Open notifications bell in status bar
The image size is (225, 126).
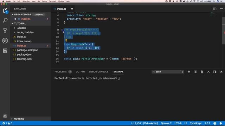[x=221, y=123]
